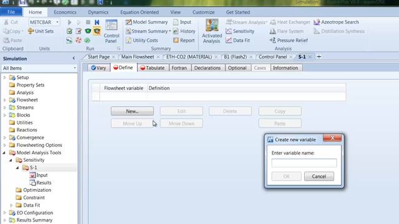Image resolution: width=399 pixels, height=224 pixels.
Task: Open the Control Panel ribbon icon
Action: pyautogui.click(x=111, y=31)
